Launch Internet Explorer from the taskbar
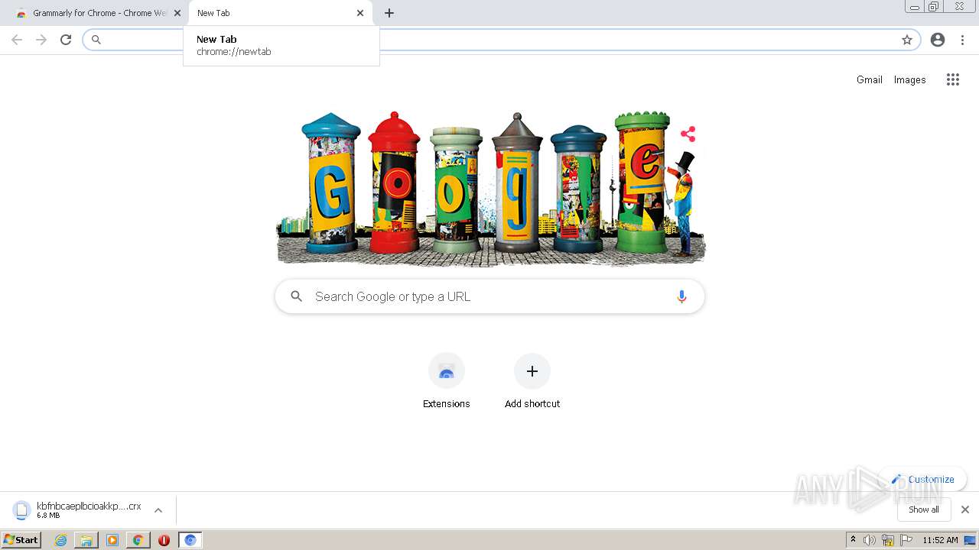The image size is (979, 550). (x=61, y=540)
